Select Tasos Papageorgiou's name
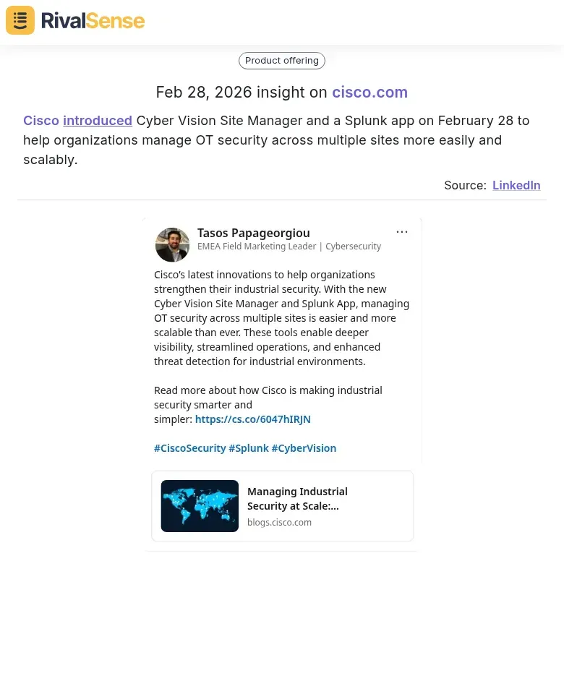Viewport: 564px width, 694px height. point(253,233)
